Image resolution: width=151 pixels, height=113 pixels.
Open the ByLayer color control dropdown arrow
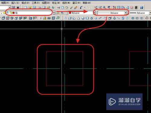[94, 13]
